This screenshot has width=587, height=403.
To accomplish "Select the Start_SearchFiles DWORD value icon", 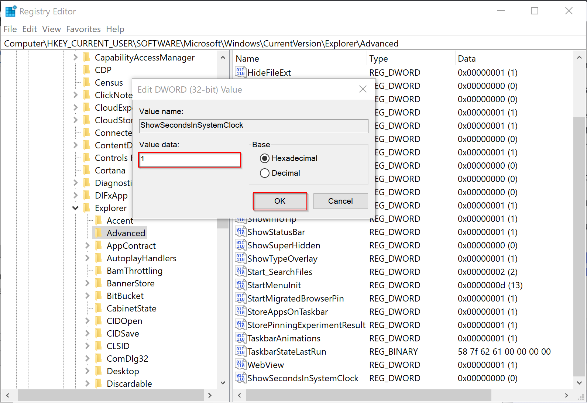I will pos(240,272).
